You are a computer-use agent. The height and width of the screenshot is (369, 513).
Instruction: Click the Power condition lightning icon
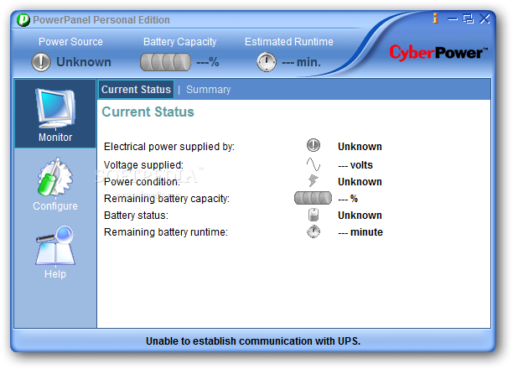[313, 181]
